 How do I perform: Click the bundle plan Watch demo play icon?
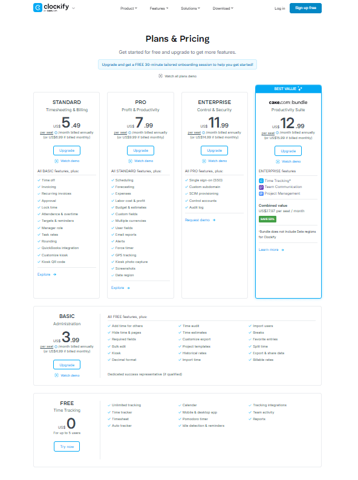pos(278,161)
